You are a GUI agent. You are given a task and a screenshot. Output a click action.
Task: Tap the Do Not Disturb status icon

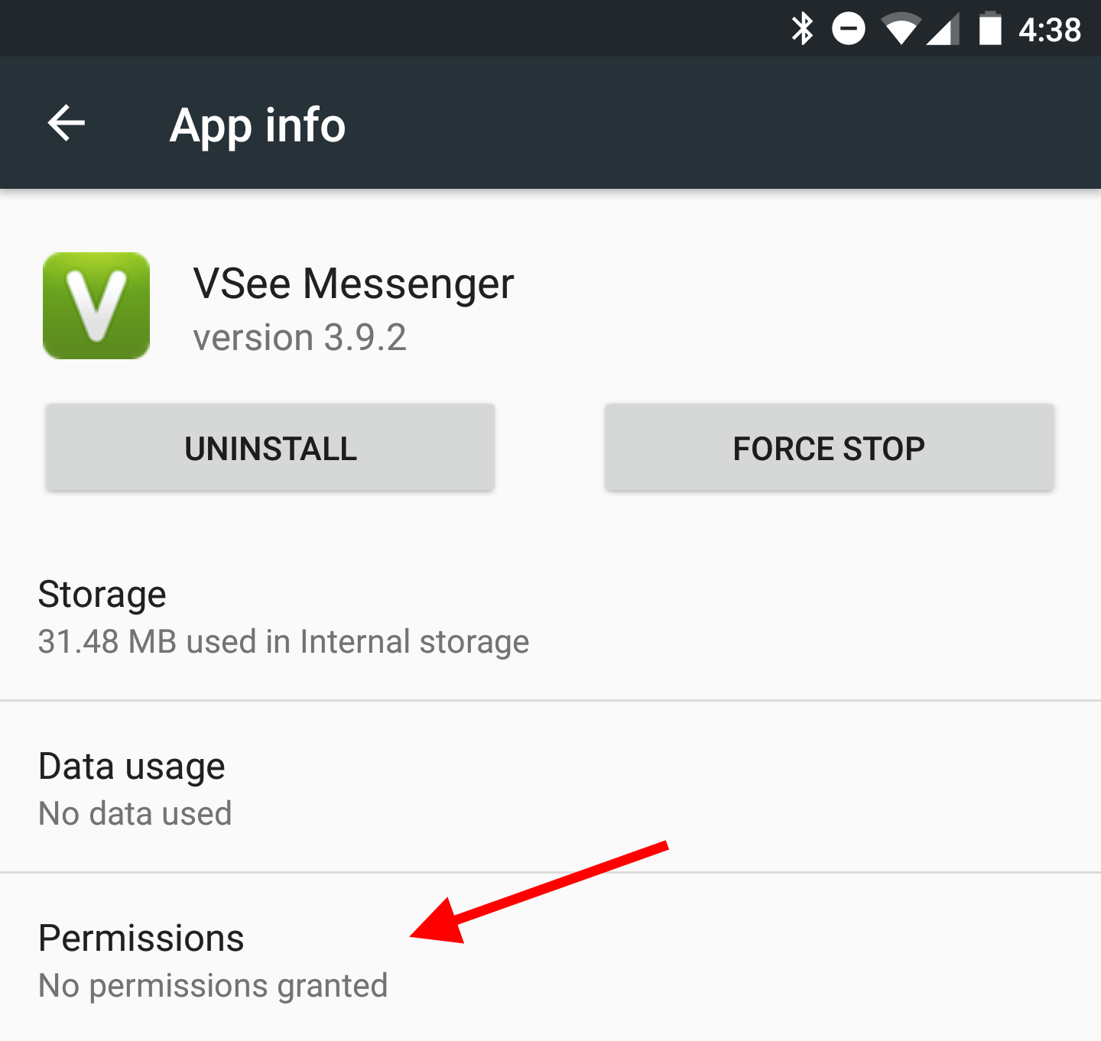click(849, 29)
